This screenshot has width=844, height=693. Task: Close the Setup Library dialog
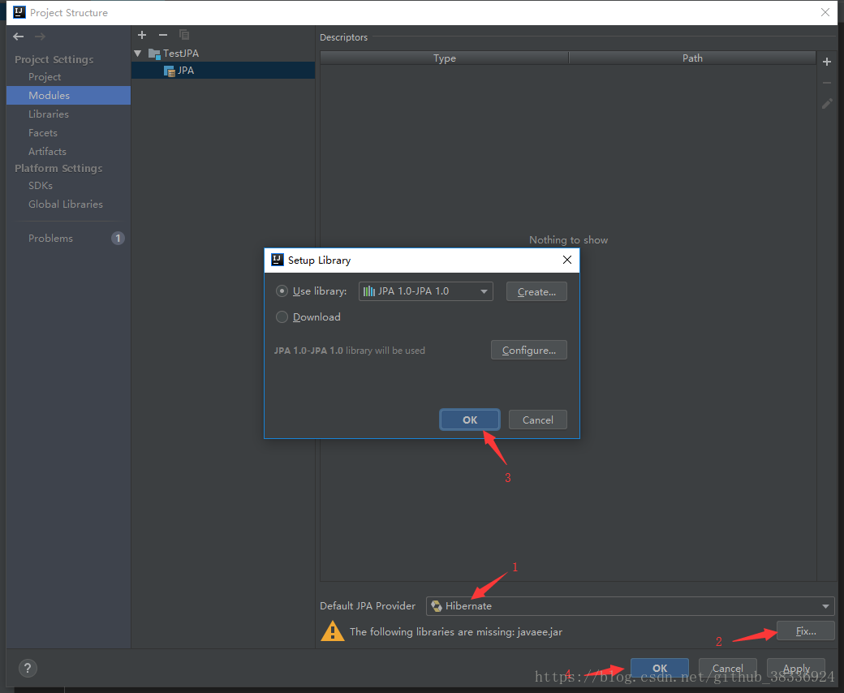[566, 260]
